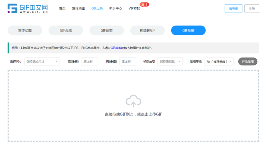Open GIF工具 nav menu

97,8
